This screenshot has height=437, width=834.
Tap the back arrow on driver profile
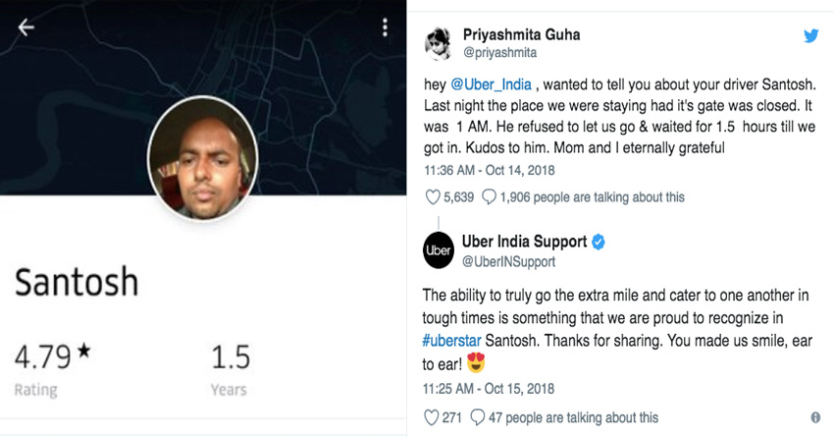(26, 27)
